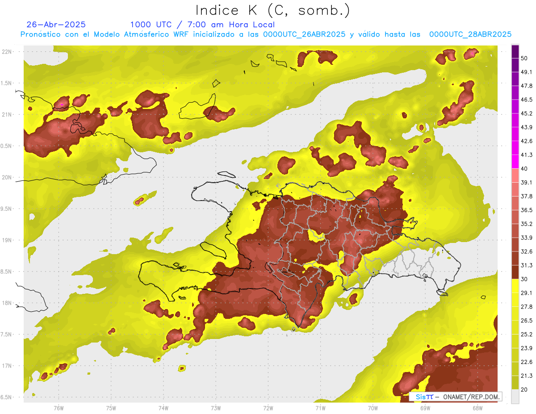Click the '40' value on the color scale
This screenshot has height=414, width=536.
[x=524, y=169]
